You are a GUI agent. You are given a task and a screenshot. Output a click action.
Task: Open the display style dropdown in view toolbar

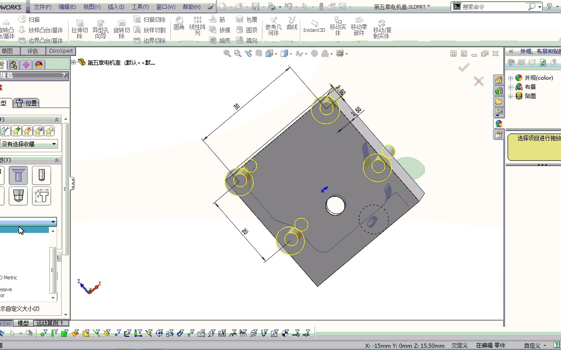pyautogui.click(x=291, y=53)
